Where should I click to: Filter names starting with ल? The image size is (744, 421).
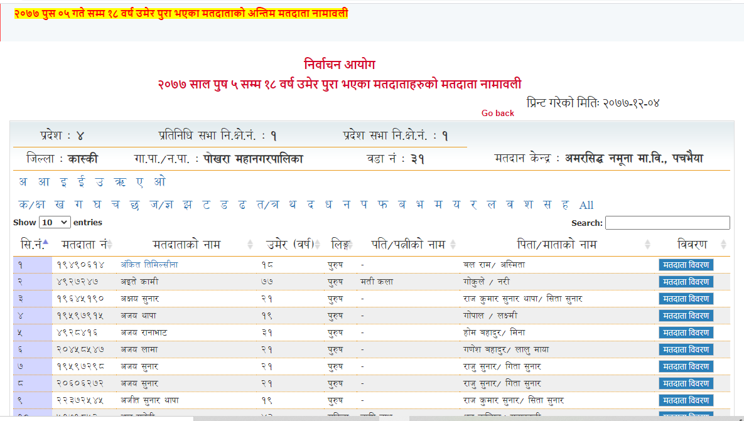pos(492,205)
